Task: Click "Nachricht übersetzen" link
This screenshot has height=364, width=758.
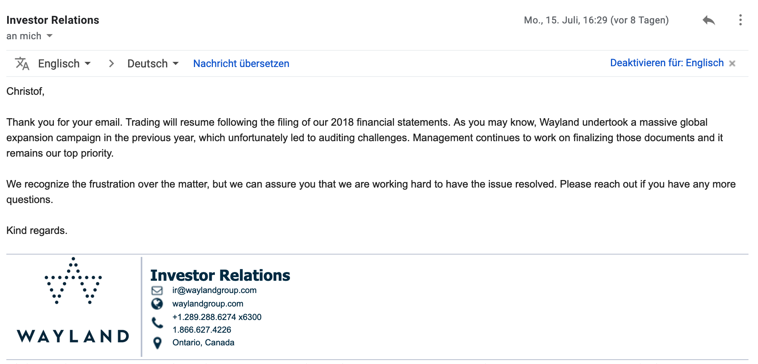Action: point(241,63)
